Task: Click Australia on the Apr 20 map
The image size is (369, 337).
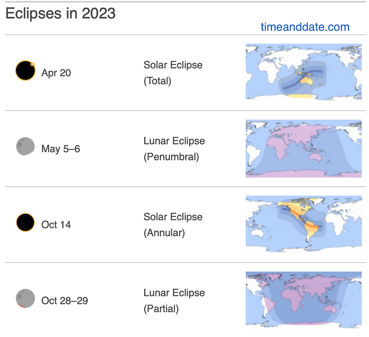Action: point(306,81)
